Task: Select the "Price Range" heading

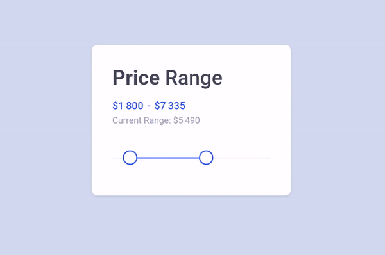Action: [167, 78]
